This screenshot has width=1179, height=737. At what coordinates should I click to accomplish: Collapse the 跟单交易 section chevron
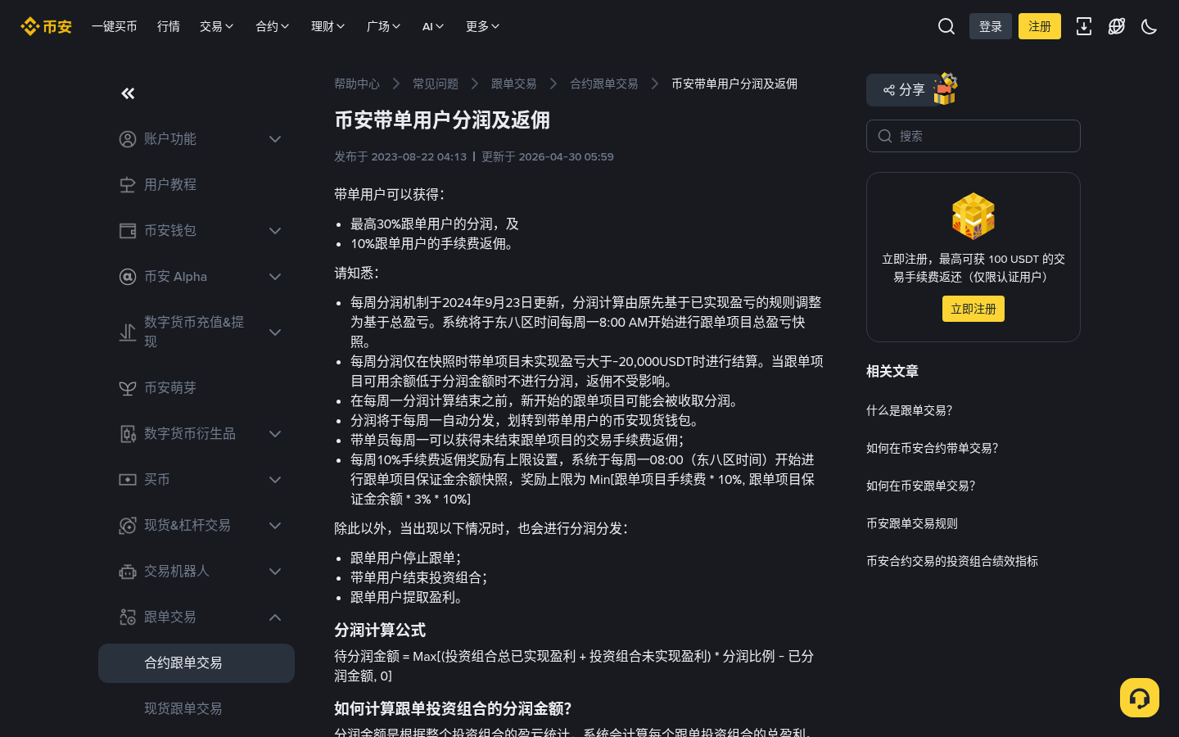(x=275, y=617)
